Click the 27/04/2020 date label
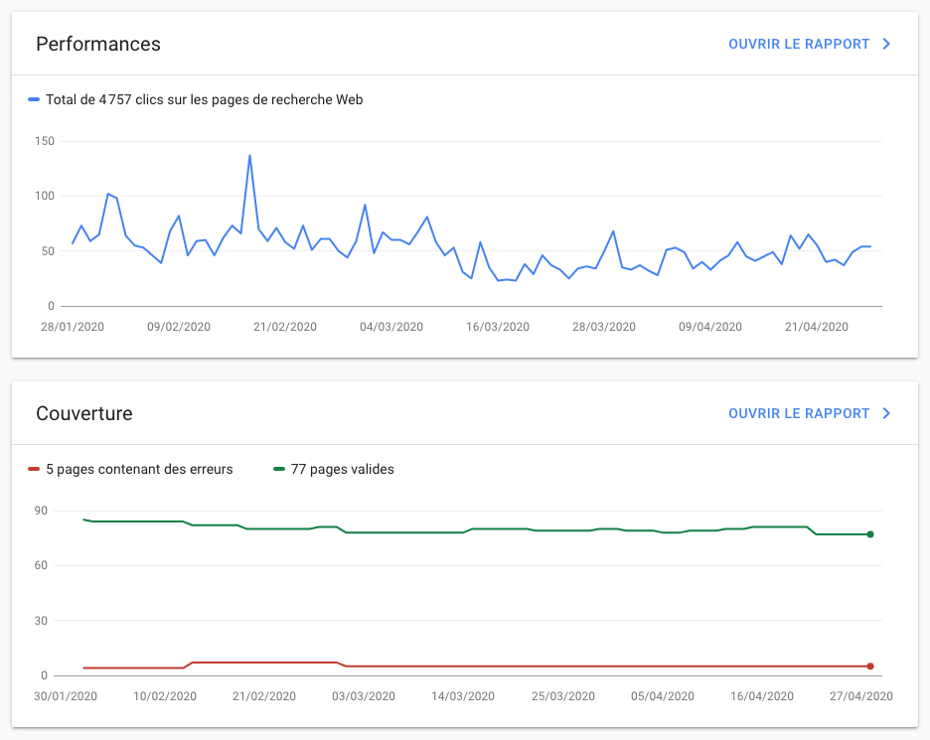930x740 pixels. click(x=860, y=696)
